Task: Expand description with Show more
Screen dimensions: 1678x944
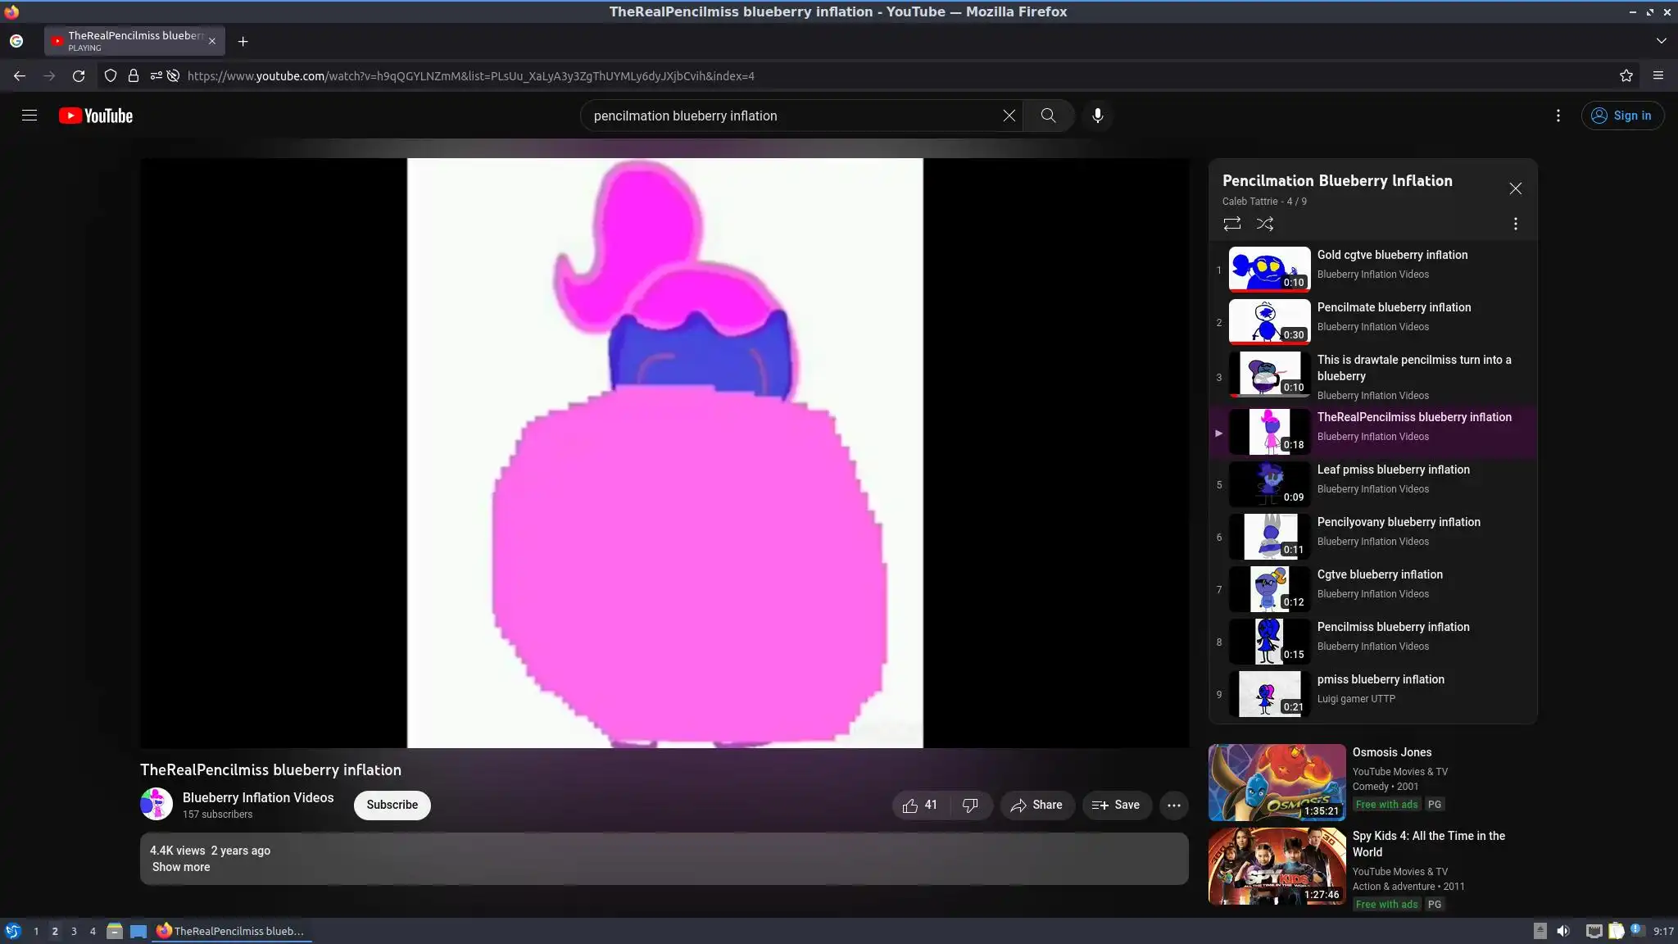Action: (x=181, y=867)
